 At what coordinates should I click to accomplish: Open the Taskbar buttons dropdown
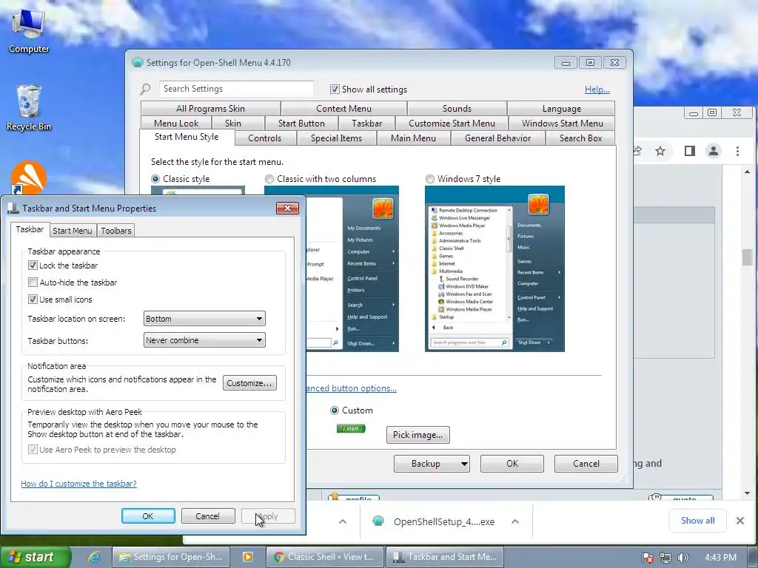pos(204,340)
